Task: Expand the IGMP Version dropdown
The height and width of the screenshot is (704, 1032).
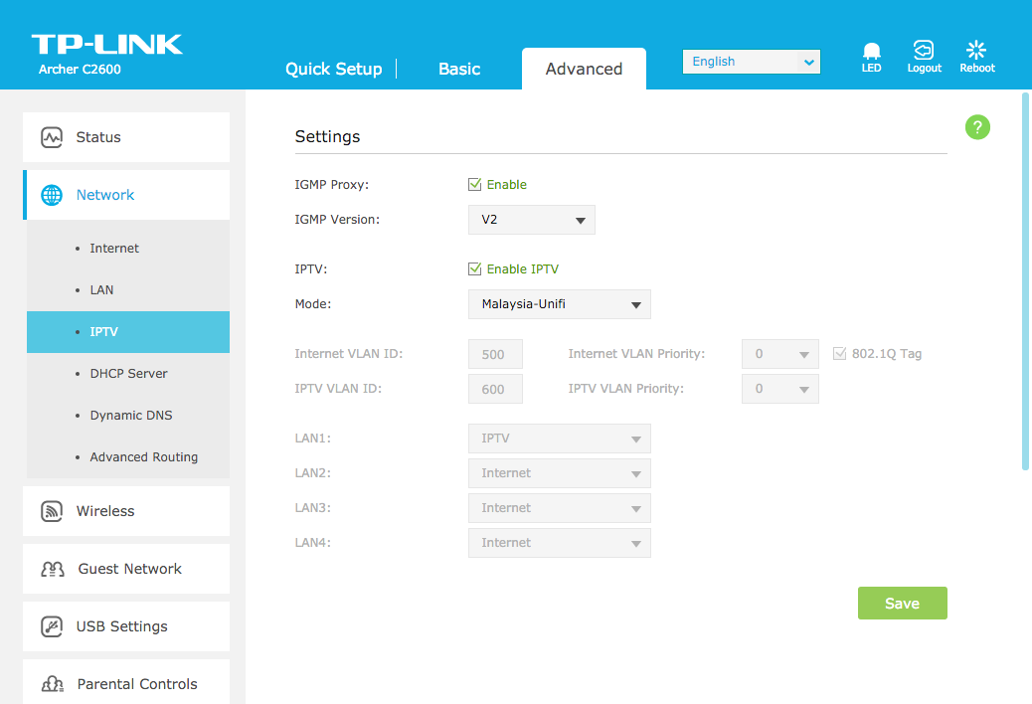Action: pyautogui.click(x=531, y=220)
